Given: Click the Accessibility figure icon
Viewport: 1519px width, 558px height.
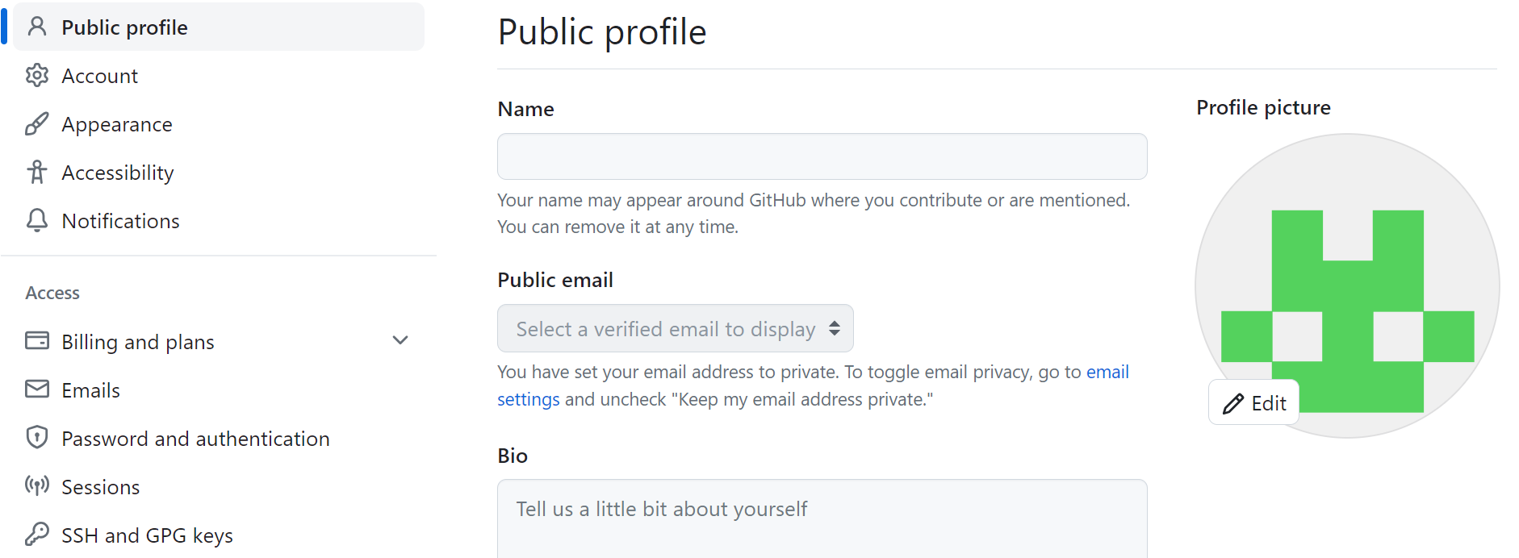Looking at the screenshot, I should (x=37, y=173).
